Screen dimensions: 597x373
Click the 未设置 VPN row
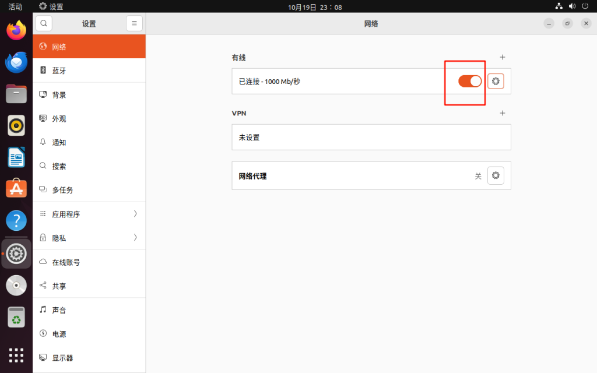[371, 138]
